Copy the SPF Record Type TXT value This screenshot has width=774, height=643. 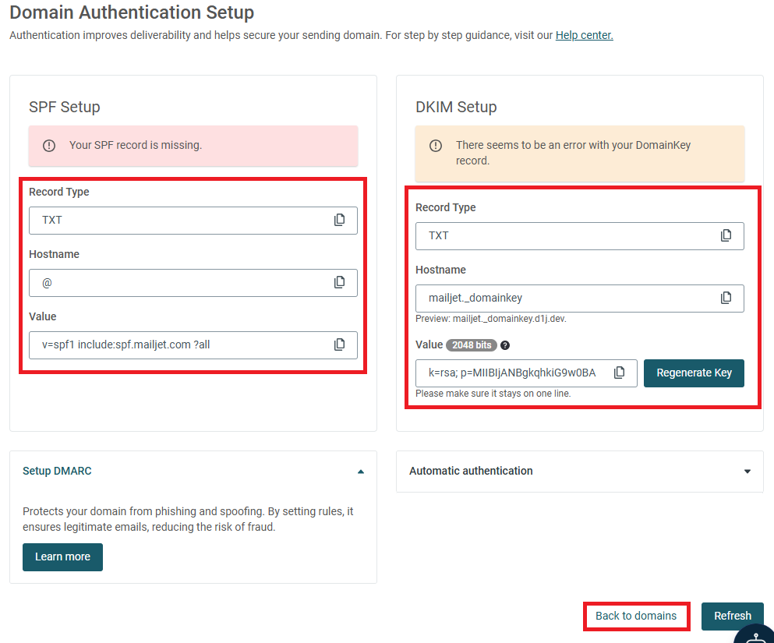339,220
